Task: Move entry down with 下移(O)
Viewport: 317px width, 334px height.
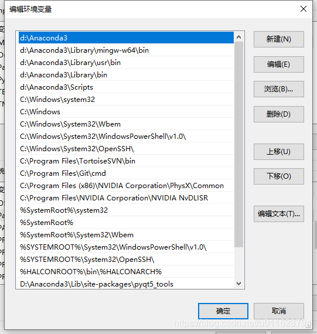Action: pyautogui.click(x=279, y=176)
